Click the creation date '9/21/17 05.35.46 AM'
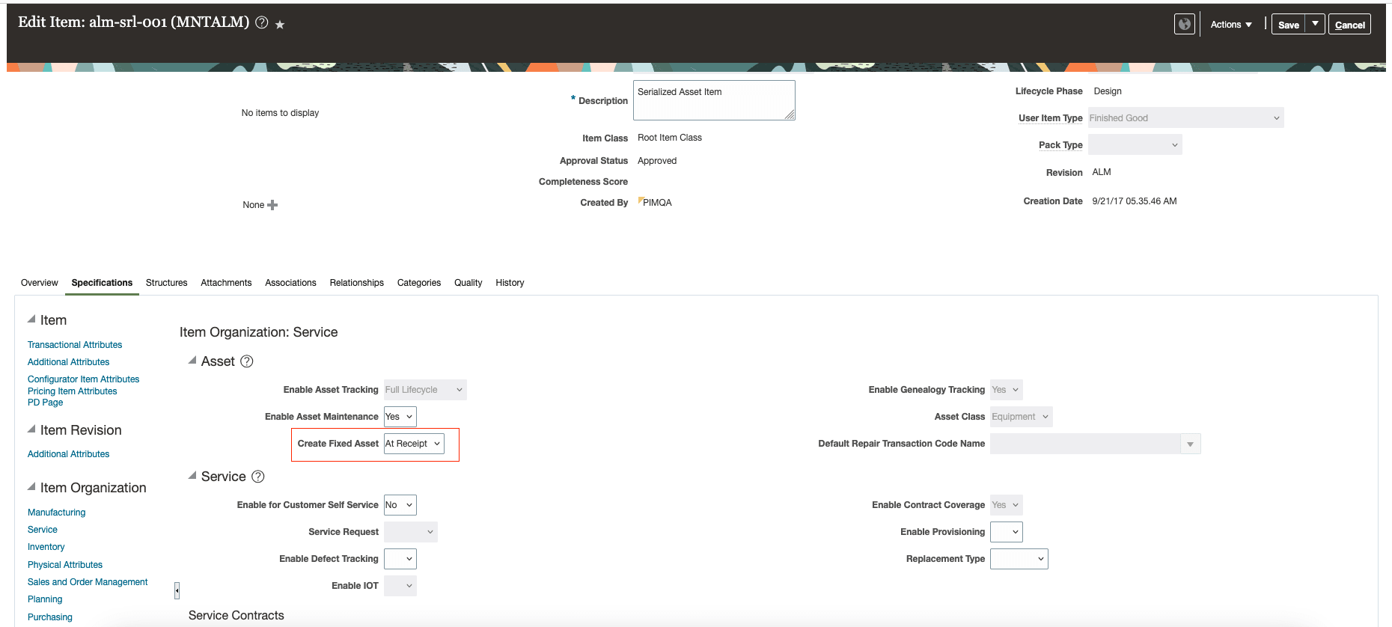 point(1135,201)
